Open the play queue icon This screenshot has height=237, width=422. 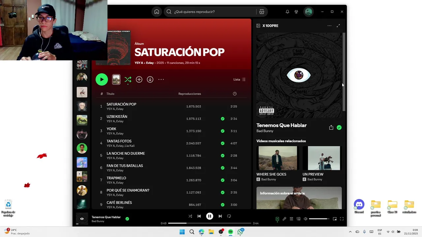point(291,219)
